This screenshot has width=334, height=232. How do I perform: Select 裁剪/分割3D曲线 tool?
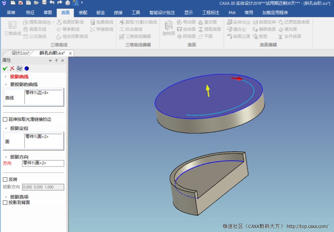coord(138,22)
